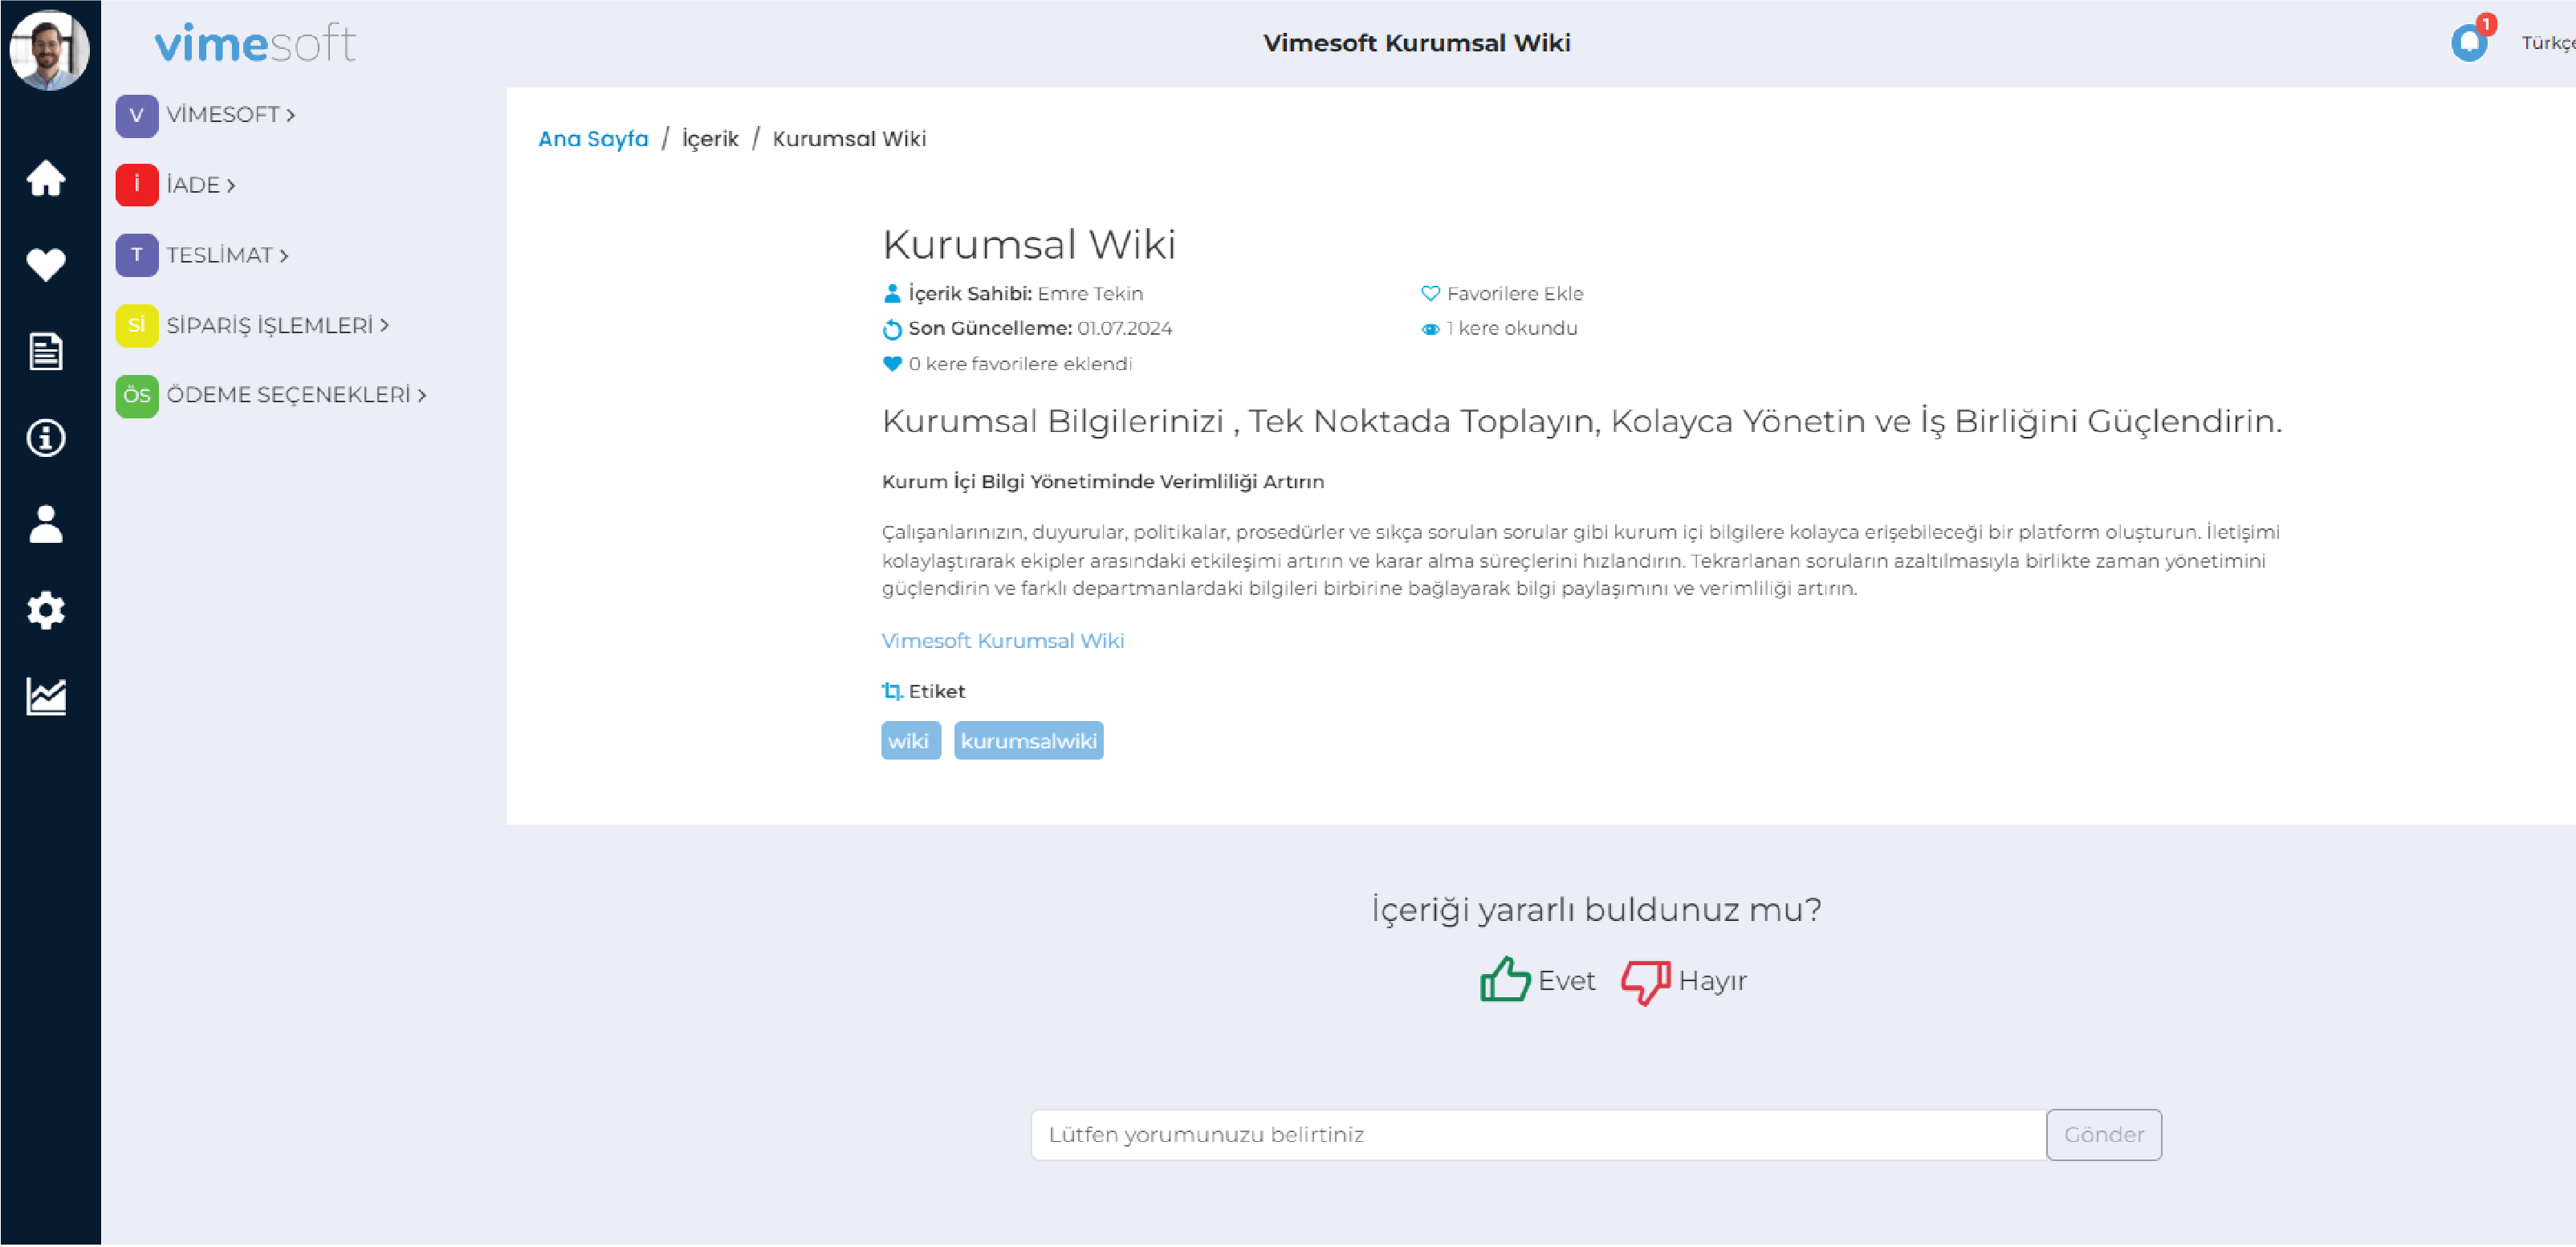Screen dimensions: 2576x1247
Task: Expand the TESLİMAT category
Action: pyautogui.click(x=228, y=255)
